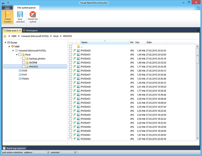Click the Check headers flag icon
202x156 pixels.
point(8,14)
